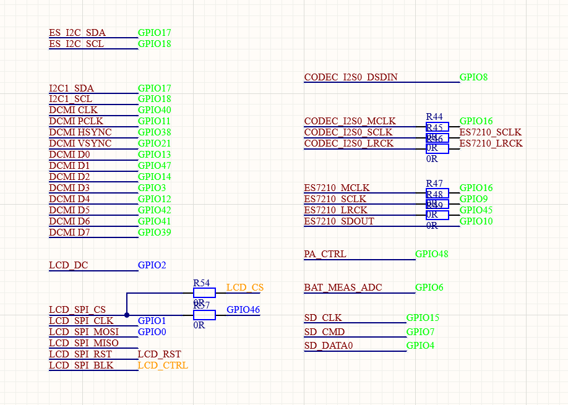Select the CODEC_I2S0_LRCK net label

[348, 143]
